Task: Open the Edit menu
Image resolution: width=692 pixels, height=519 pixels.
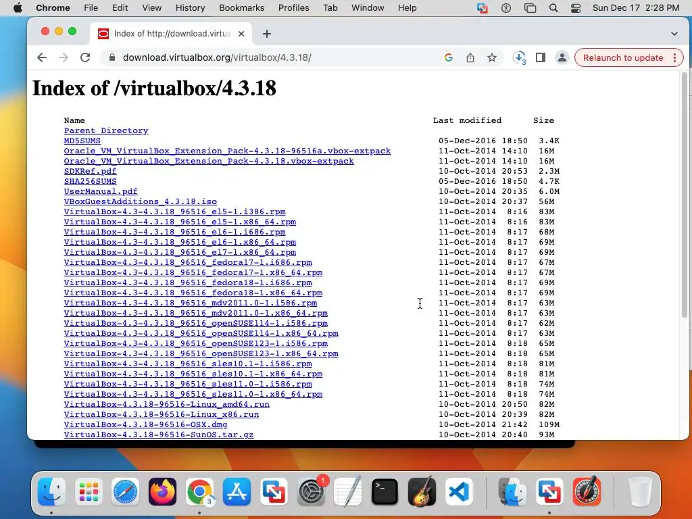Action: [120, 8]
